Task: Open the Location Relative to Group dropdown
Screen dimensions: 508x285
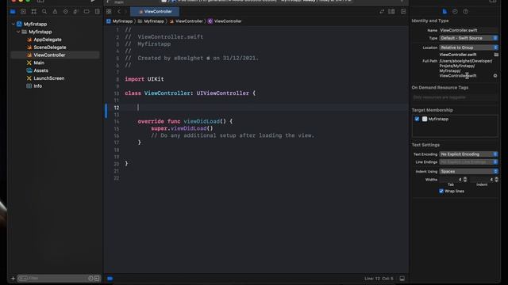Action: click(x=468, y=47)
